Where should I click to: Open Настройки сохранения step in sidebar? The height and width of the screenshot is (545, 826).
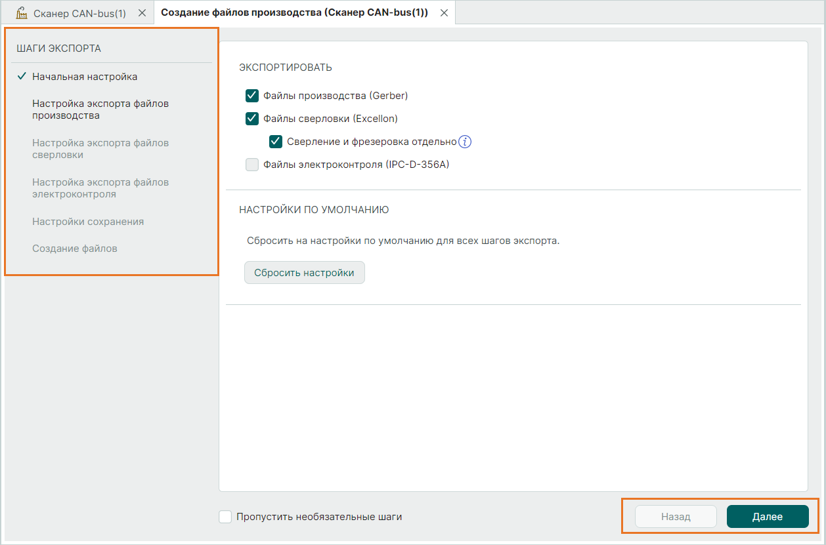pyautogui.click(x=88, y=222)
